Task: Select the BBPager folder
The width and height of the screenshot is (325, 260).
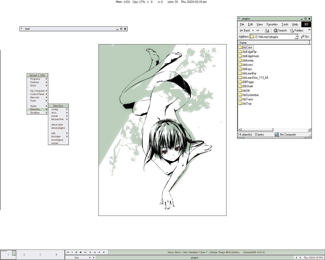Action: [246, 82]
